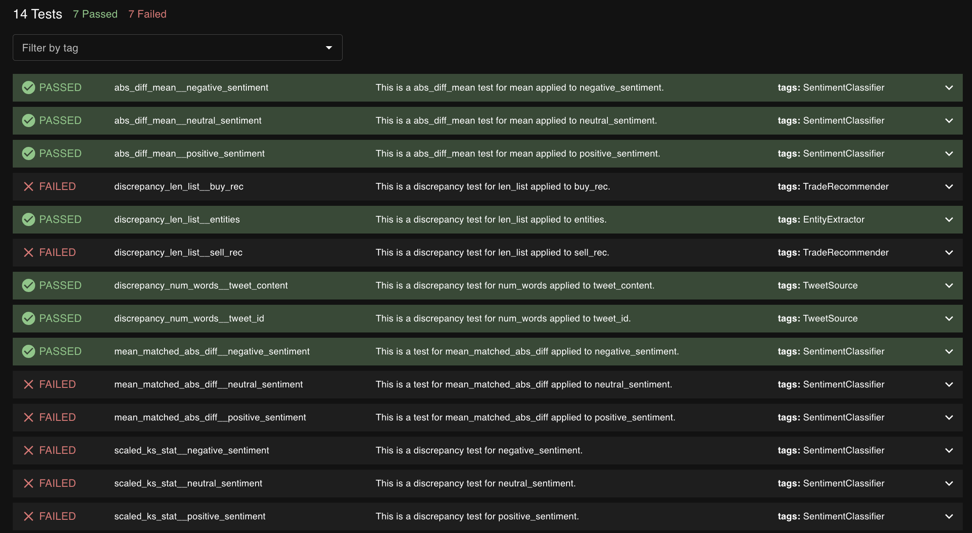Screen dimensions: 972x533
Task: Click check icon for discrepancy_num_words__tweet_content
Action: point(29,285)
